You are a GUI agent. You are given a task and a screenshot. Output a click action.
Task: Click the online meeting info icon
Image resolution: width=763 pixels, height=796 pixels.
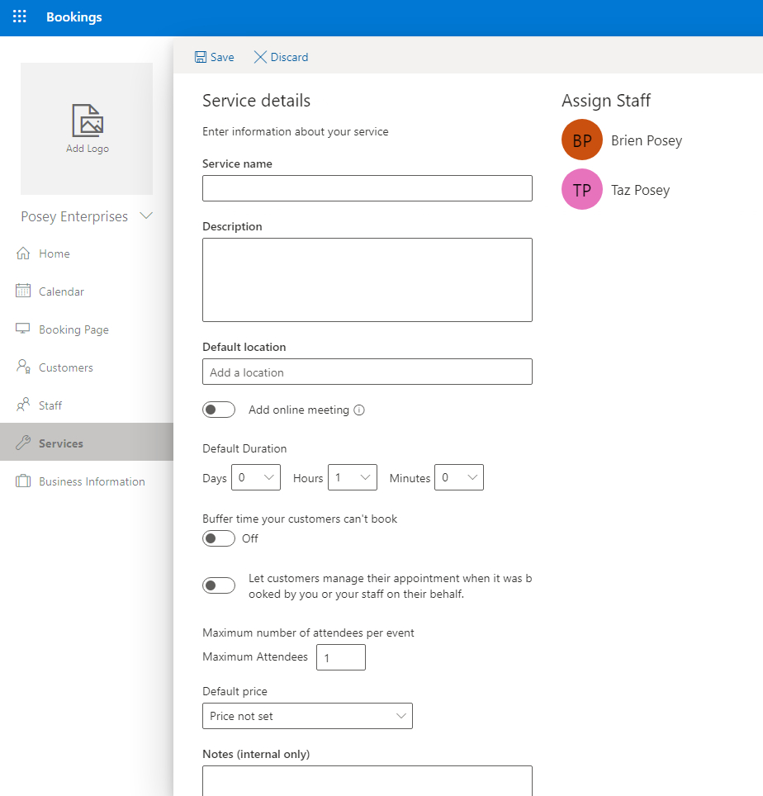pyautogui.click(x=359, y=410)
